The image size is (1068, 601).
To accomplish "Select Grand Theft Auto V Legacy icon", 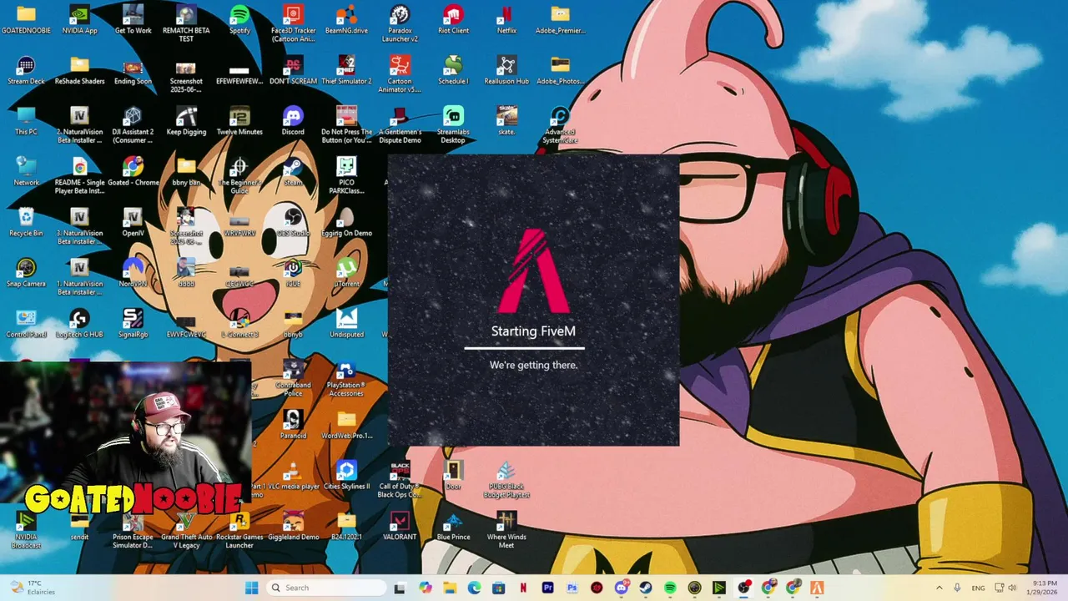I will tap(186, 530).
